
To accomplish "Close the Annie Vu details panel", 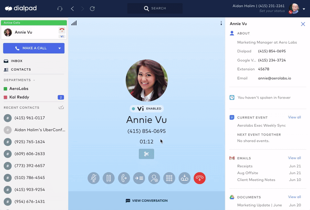I will (x=303, y=24).
